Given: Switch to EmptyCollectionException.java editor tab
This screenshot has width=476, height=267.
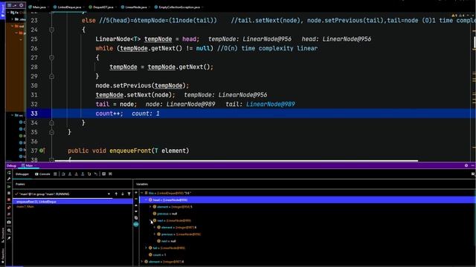Looking at the screenshot, I should [x=179, y=7].
